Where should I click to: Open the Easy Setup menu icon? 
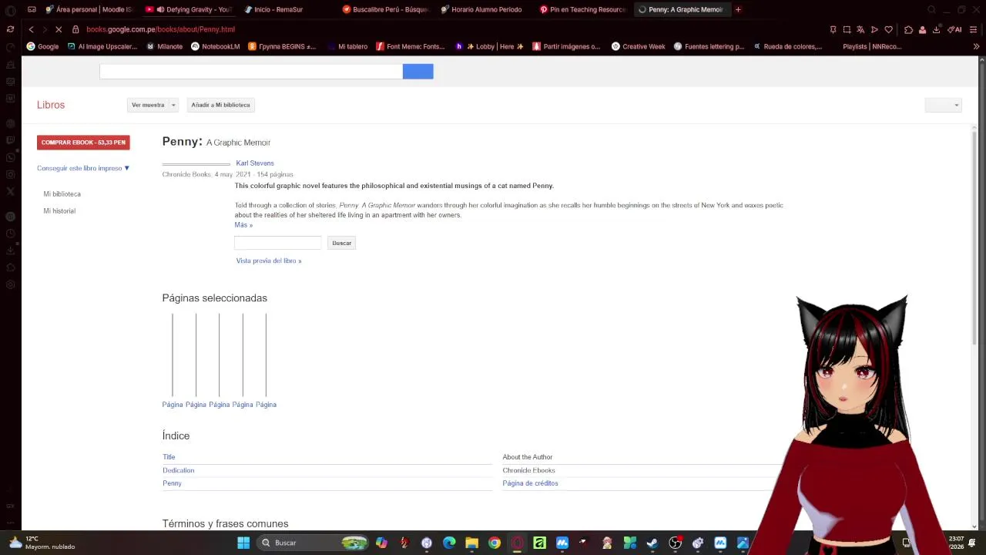[974, 29]
